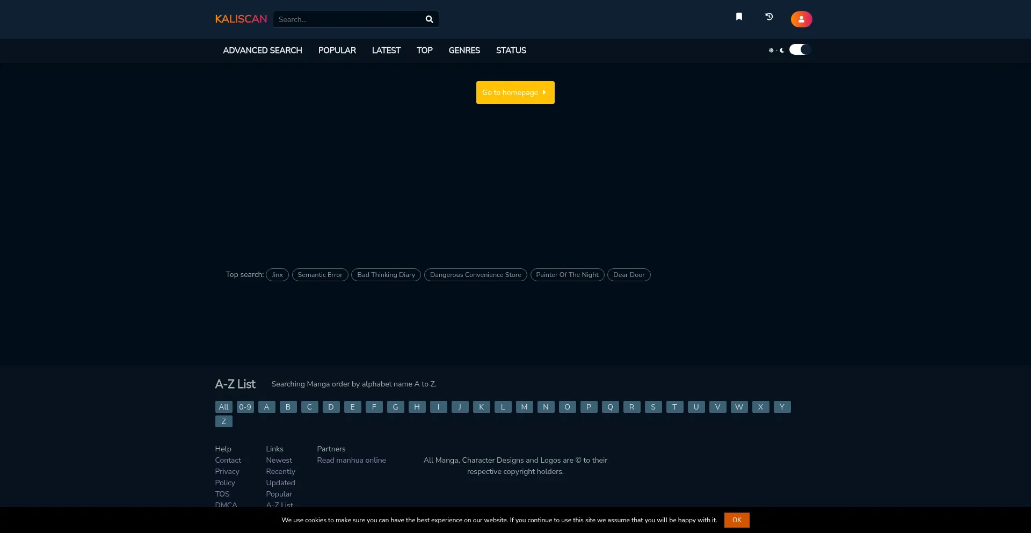Image resolution: width=1031 pixels, height=533 pixels.
Task: Filter manga by letter S
Action: point(654,407)
